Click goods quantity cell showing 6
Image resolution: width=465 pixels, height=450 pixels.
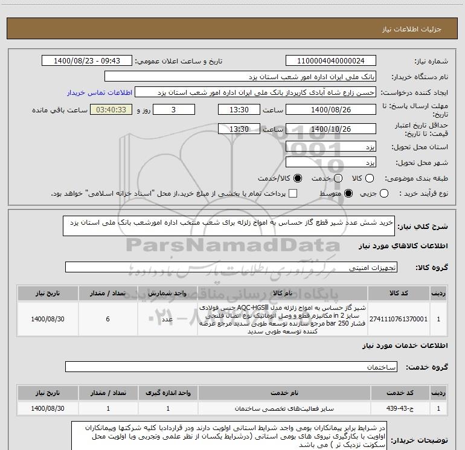coord(107,319)
